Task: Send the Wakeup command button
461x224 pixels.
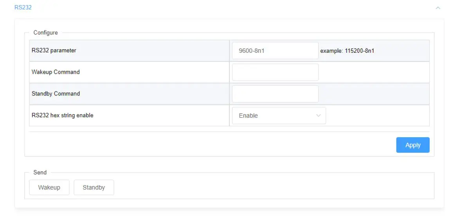Action: coord(49,188)
